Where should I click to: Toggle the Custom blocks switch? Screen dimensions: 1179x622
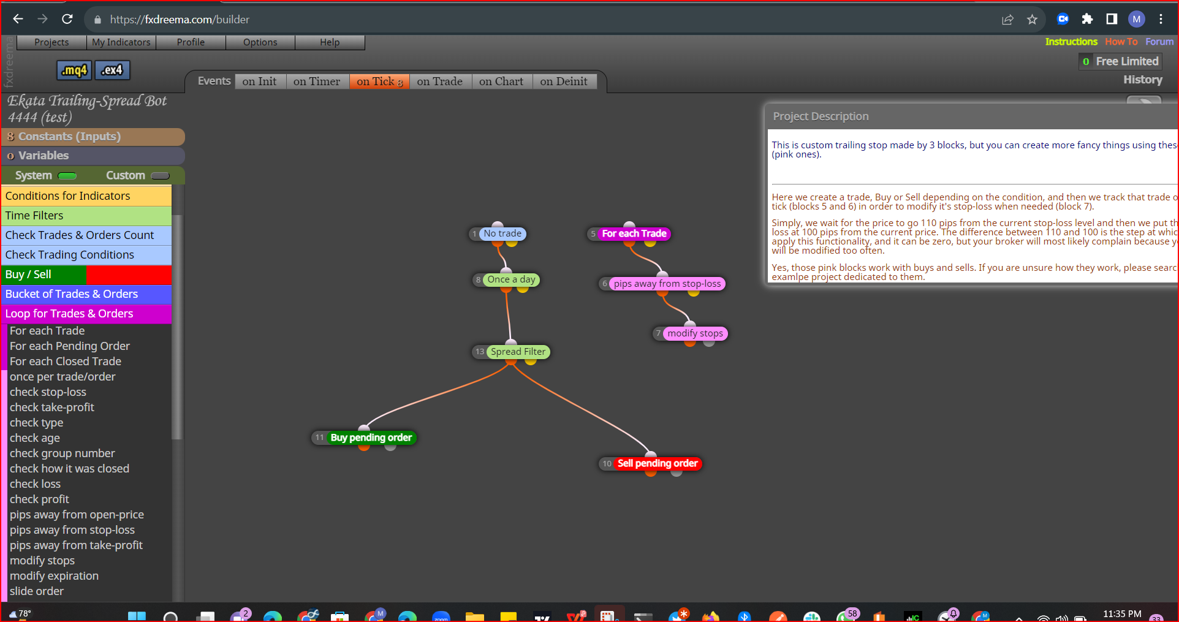160,176
